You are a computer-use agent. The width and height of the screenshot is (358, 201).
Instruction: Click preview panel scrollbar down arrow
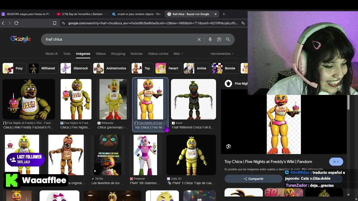tap(348, 195)
